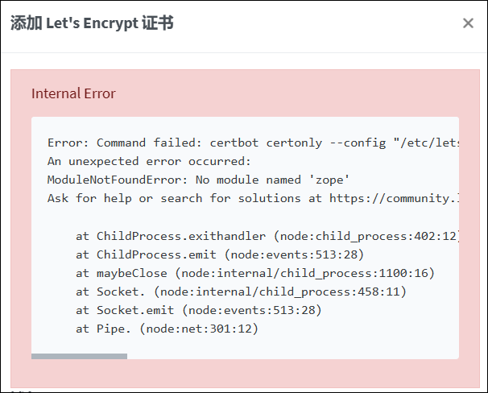Click the horizontal scrollbar thumb in error box

pos(79,356)
